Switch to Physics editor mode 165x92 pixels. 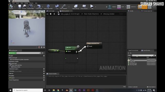pyautogui.click(x=152, y=7)
